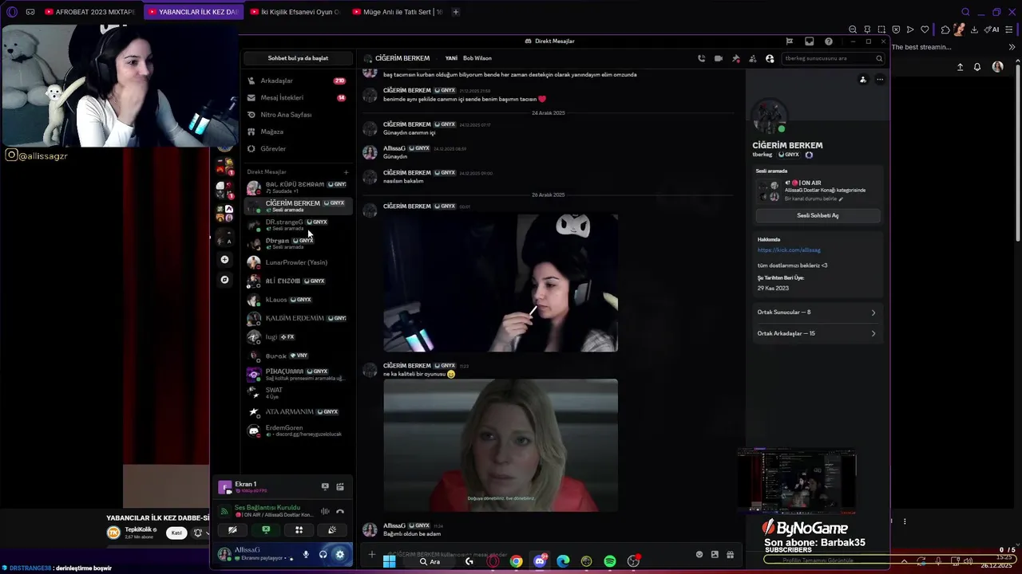This screenshot has width=1022, height=574.
Task: Click the tberkeg sunucusunu ara search field
Action: tap(833, 58)
